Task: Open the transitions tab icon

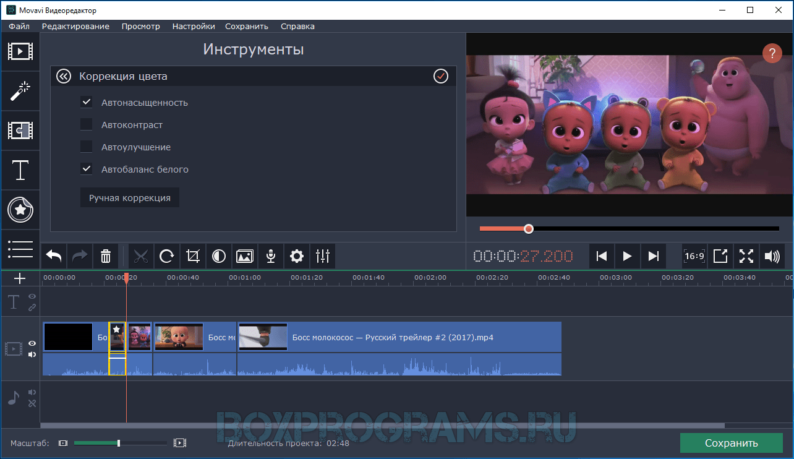Action: point(20,131)
